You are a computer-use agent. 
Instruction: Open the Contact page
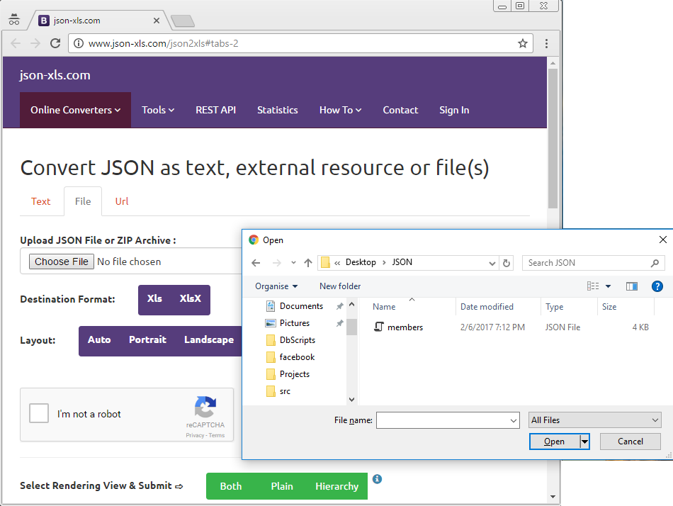(400, 110)
